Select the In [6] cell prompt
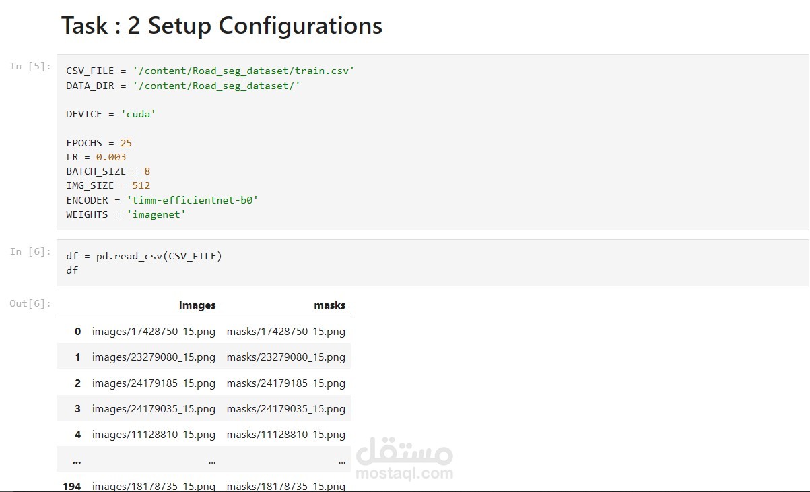Screen dimensions: 810x492 (30, 251)
